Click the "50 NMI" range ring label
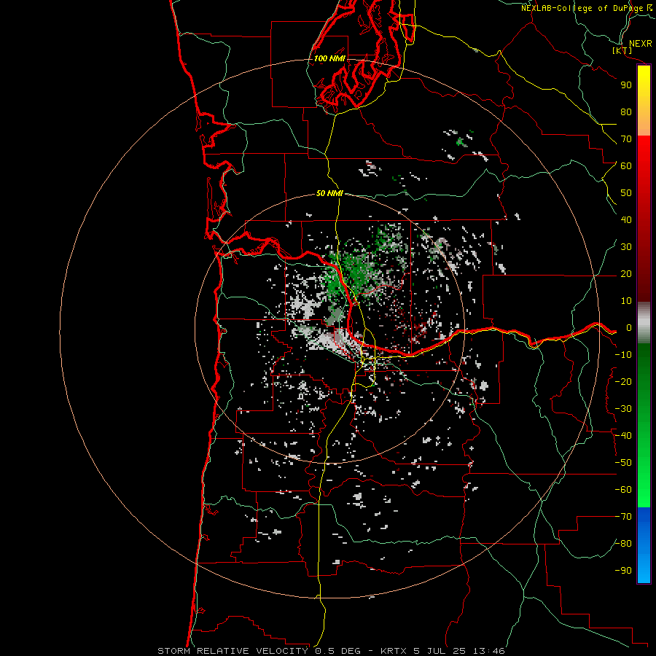656x656 pixels. pos(329,193)
